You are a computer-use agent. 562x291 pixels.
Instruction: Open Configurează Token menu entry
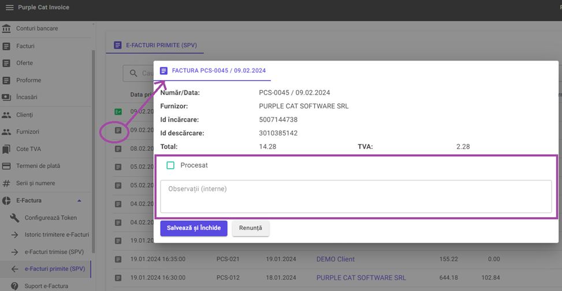50,218
